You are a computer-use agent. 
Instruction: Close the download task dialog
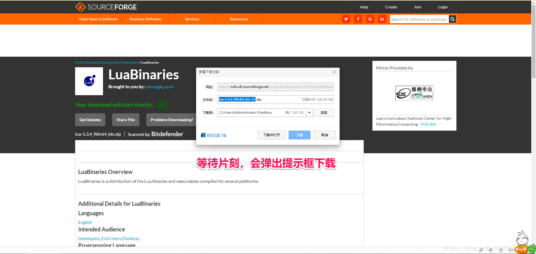[x=334, y=72]
